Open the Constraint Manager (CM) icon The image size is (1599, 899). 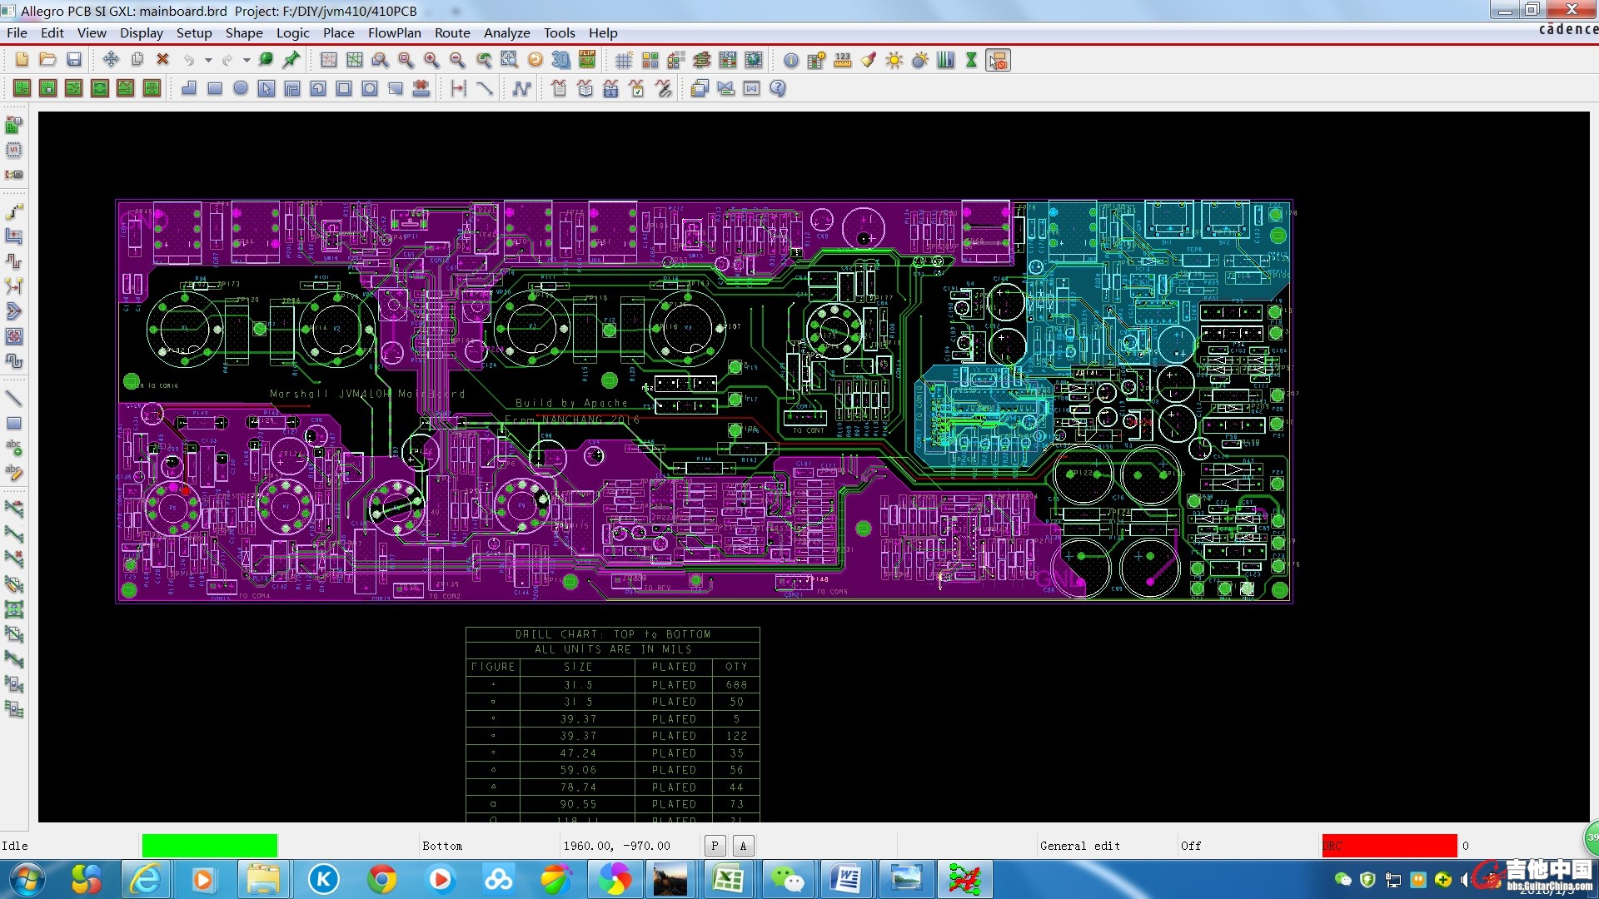tap(728, 60)
